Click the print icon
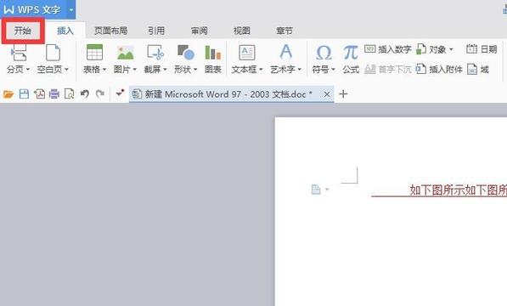This screenshot has width=507, height=306. point(54,94)
